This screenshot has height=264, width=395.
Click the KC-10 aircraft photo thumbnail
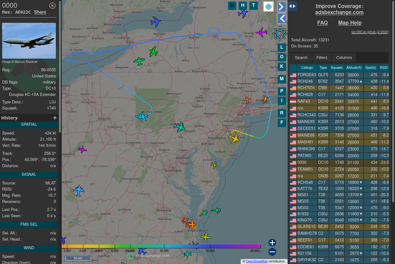pyautogui.click(x=29, y=41)
